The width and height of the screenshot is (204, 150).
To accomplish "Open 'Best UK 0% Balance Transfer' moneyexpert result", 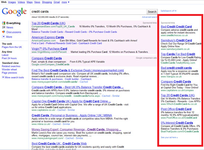I will [x=78, y=87].
